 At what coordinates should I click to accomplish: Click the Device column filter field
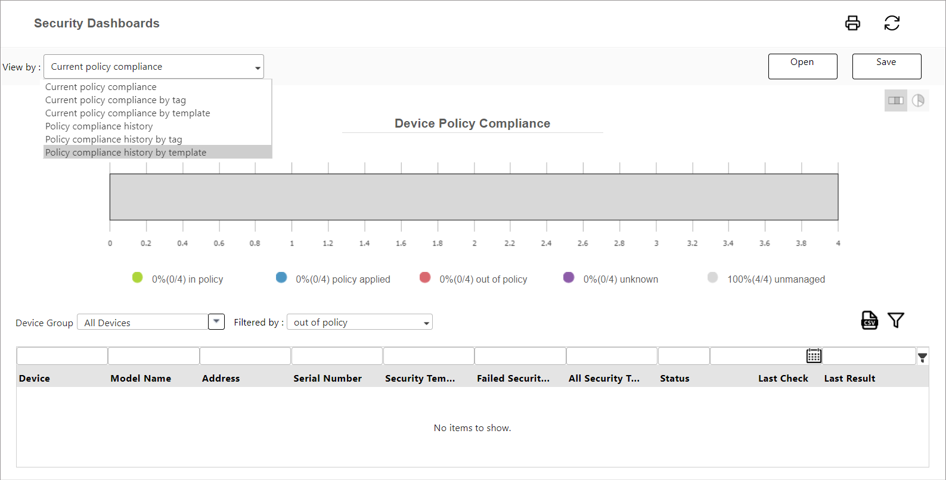(62, 356)
